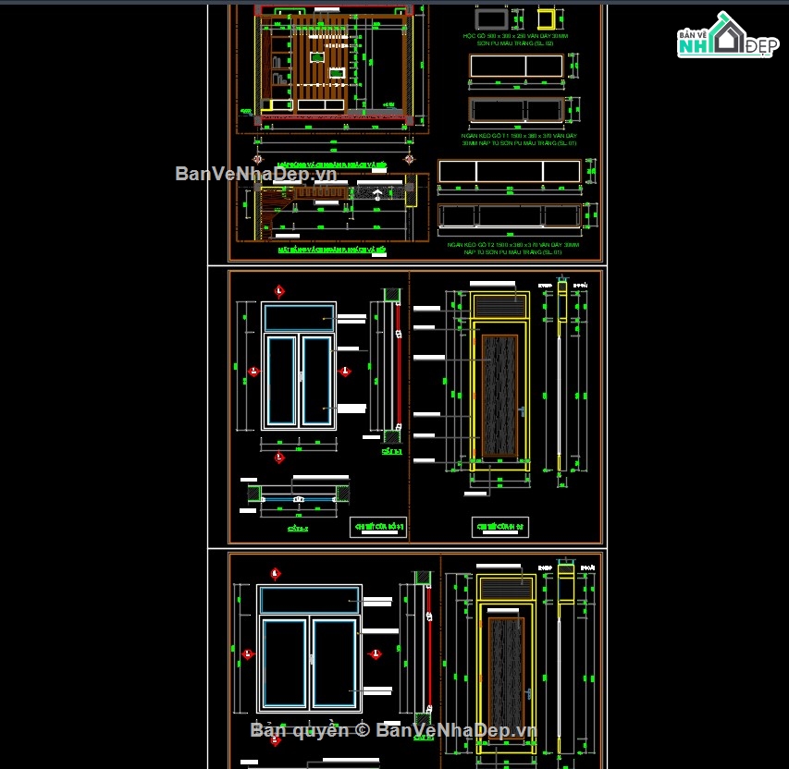Select the left red section marker beside middle-sheet window
The height and width of the screenshot is (769, 789).
coord(253,372)
